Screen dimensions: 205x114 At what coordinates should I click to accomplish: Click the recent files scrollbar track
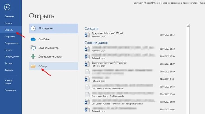click(x=188, y=70)
